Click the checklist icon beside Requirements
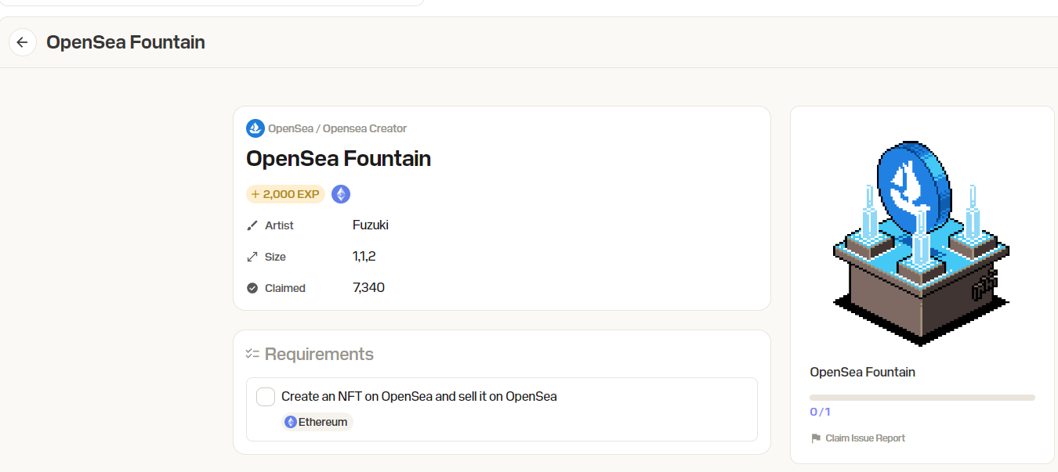 coord(252,354)
